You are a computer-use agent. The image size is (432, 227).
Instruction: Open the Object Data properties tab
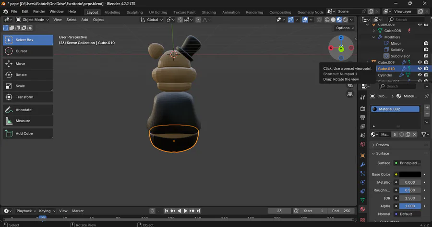362,200
